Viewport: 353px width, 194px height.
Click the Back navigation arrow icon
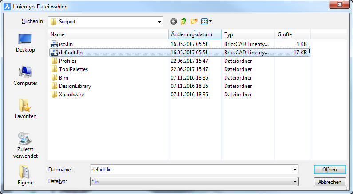tap(173, 21)
